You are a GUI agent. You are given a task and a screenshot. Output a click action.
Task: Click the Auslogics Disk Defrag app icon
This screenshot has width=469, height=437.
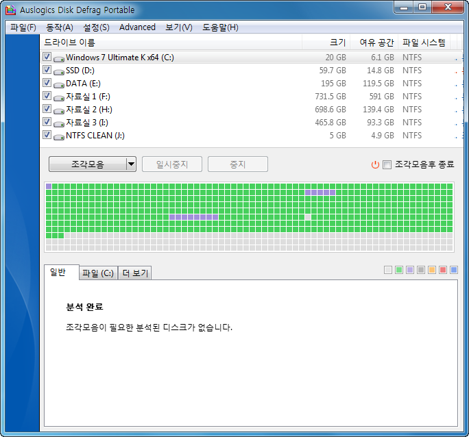click(x=10, y=10)
